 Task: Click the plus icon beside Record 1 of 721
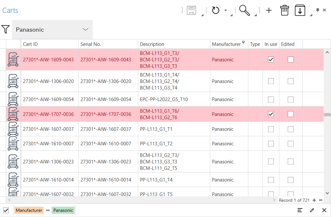(314, 200)
